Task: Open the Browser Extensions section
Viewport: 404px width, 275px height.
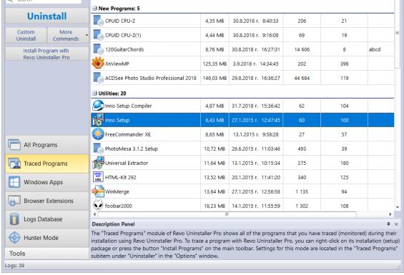Action: [x=47, y=201]
